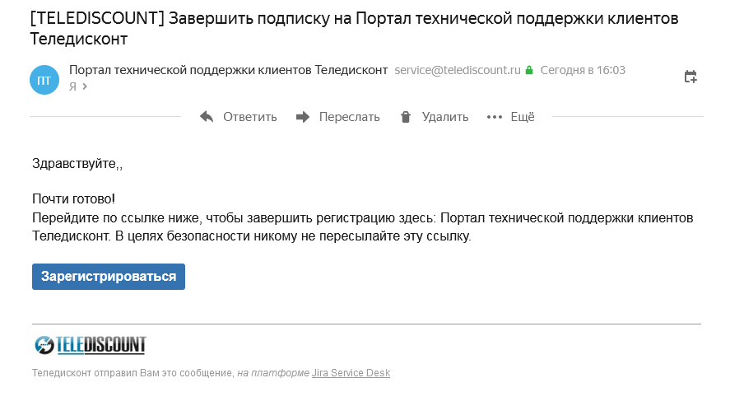Image resolution: width=730 pixels, height=406 pixels.
Task: Click the green lock security icon
Action: pos(529,70)
